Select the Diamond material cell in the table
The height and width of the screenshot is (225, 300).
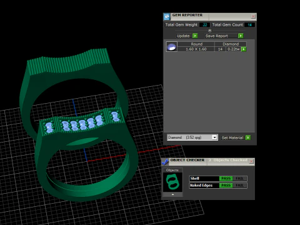pos(231,44)
